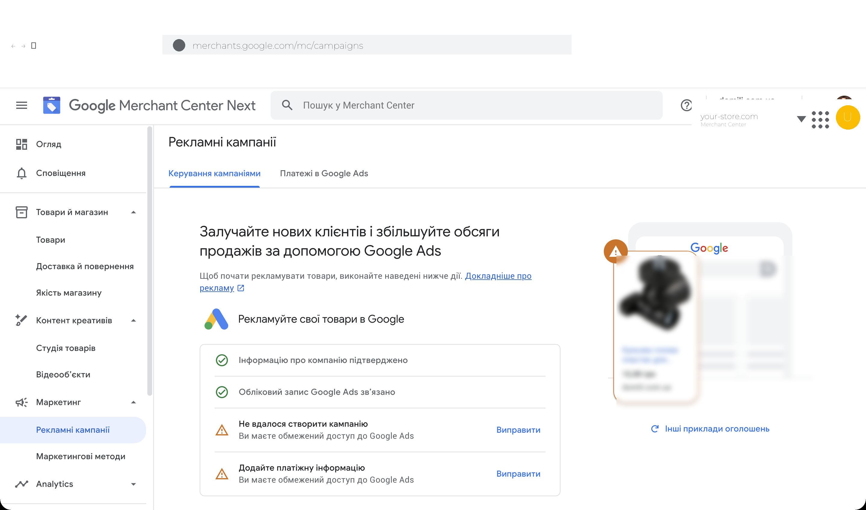Click Обліковий запис Google Ads зв’язано text
Image resolution: width=866 pixels, height=510 pixels.
[317, 392]
